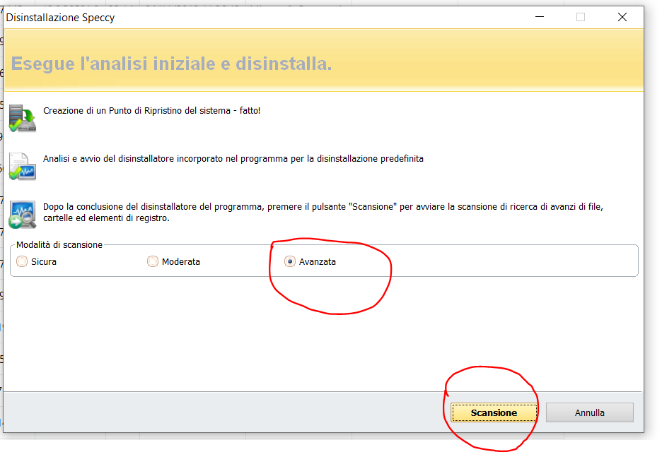This screenshot has height=452, width=662.
Task: Select the Sicura radio button circle
Action: (22, 261)
